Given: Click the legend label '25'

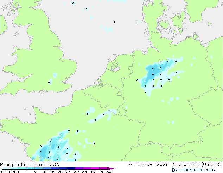Looking at the screenshot, I should (x=68, y=172).
